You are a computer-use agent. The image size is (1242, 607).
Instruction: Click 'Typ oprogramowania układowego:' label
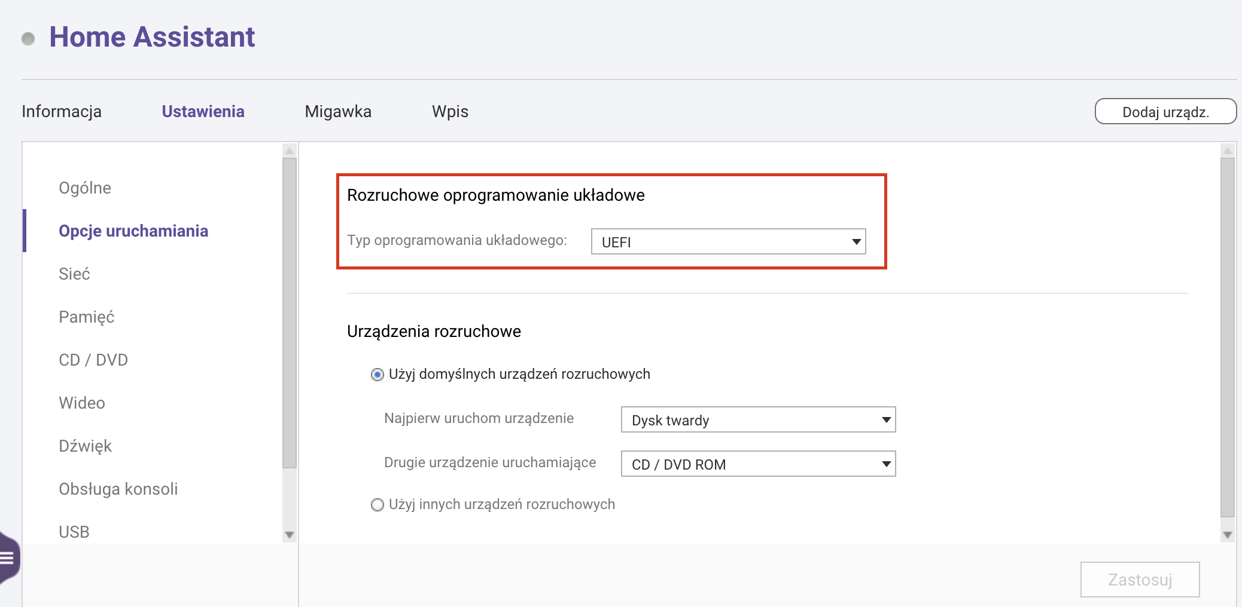(457, 240)
